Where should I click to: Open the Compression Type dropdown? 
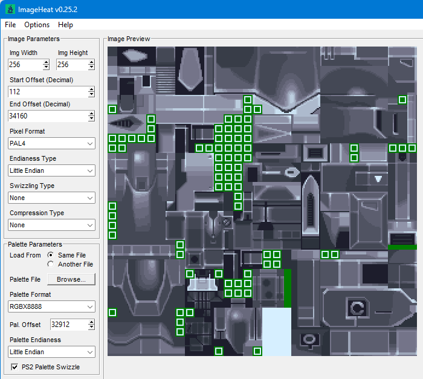pyautogui.click(x=51, y=225)
